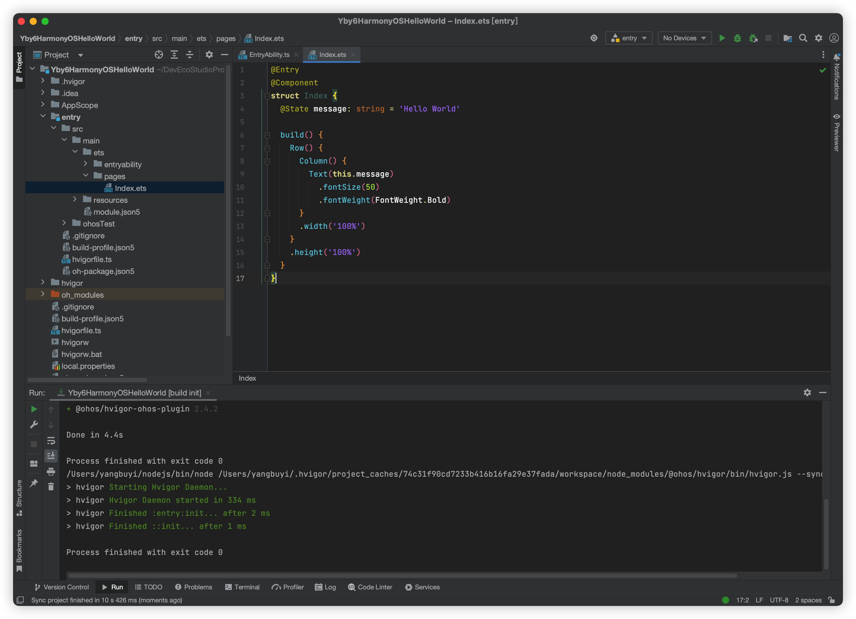Click the Locate in project tree icon
The height and width of the screenshot is (619, 856).
coord(159,55)
